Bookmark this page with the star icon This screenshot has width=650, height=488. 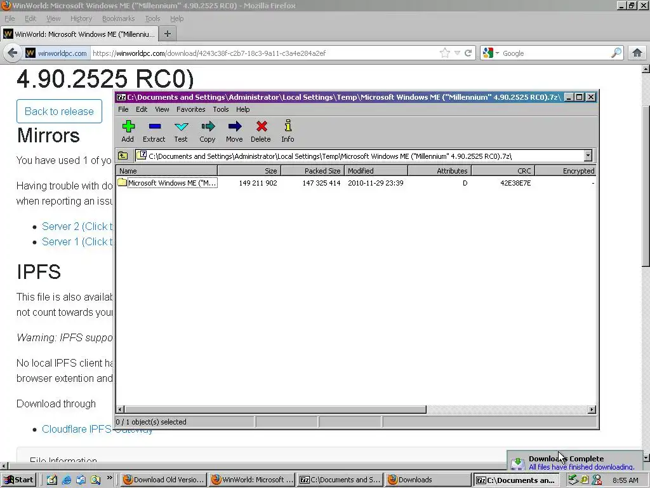pos(445,53)
